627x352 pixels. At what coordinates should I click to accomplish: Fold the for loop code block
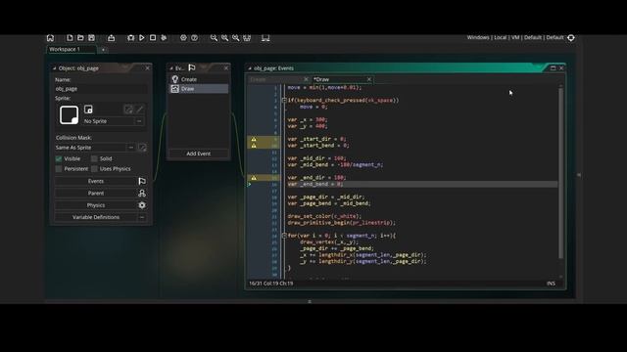pos(284,236)
